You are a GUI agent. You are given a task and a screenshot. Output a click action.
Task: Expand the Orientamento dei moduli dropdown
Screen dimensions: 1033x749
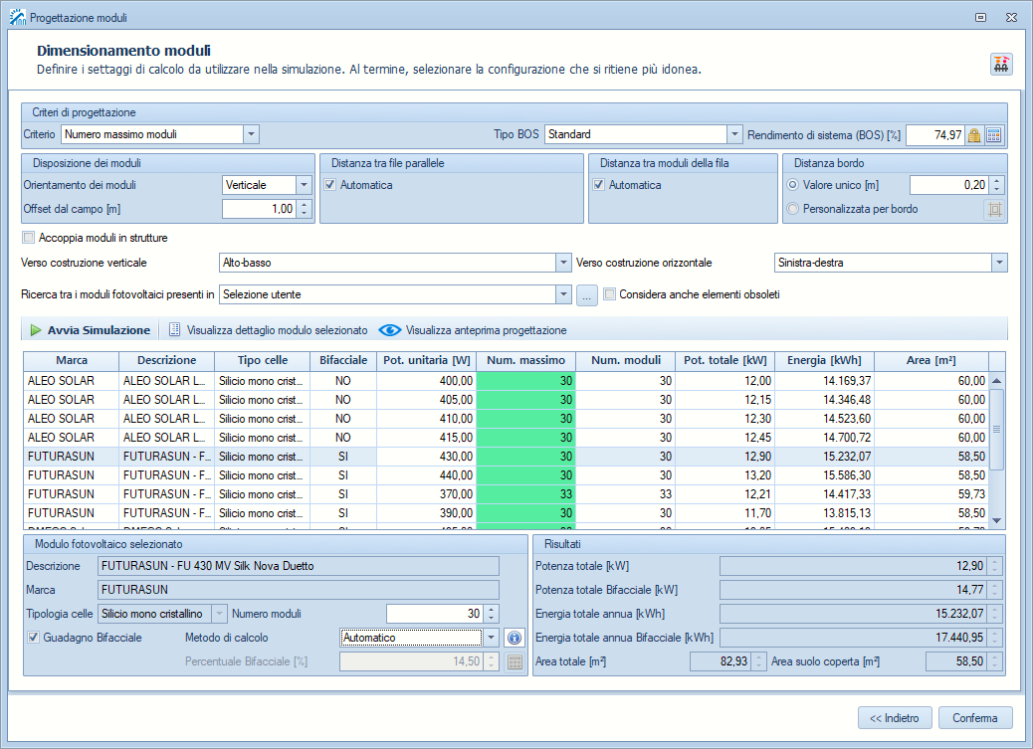pos(304,185)
